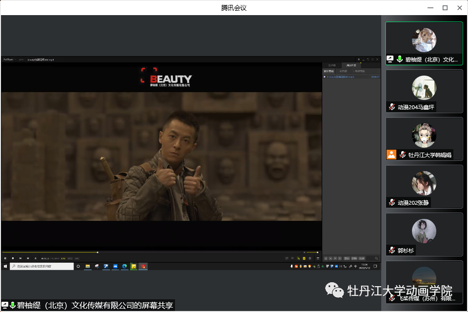Click the taskbar clock showing 2022/5/12
Screen dimensions: 468x312
point(365,266)
